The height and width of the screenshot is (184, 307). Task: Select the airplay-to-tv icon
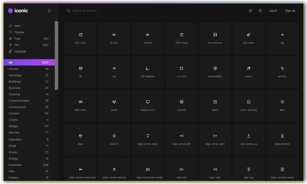148,106
